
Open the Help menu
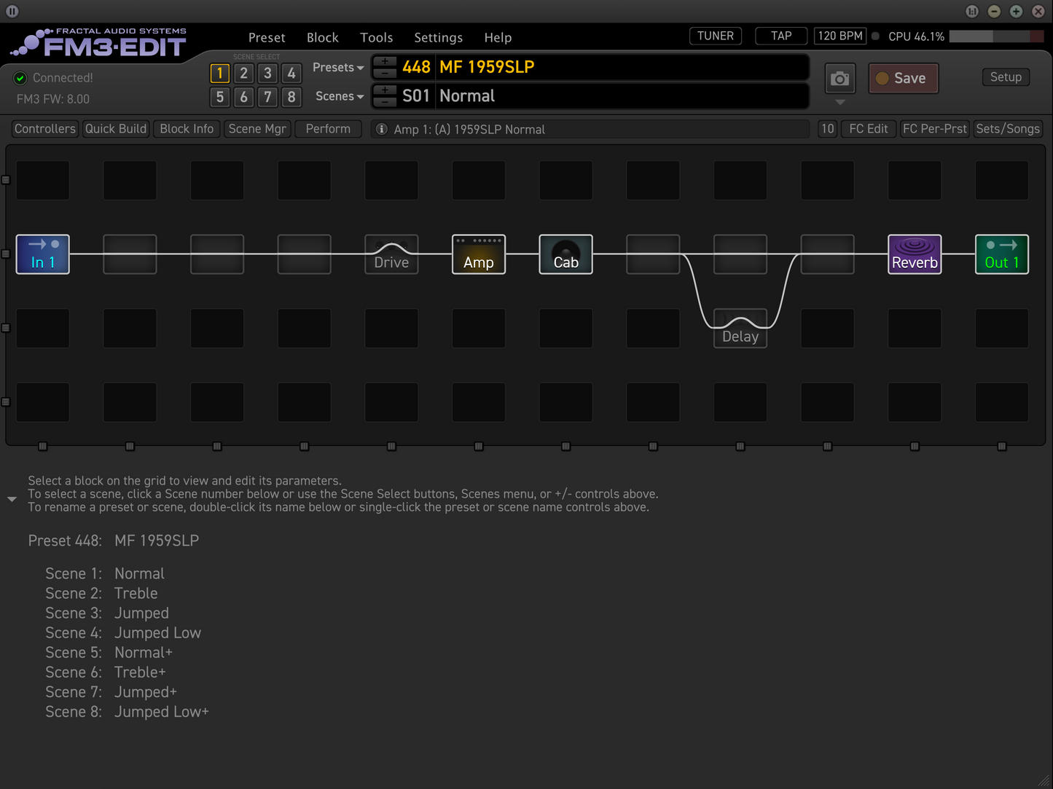pos(498,37)
